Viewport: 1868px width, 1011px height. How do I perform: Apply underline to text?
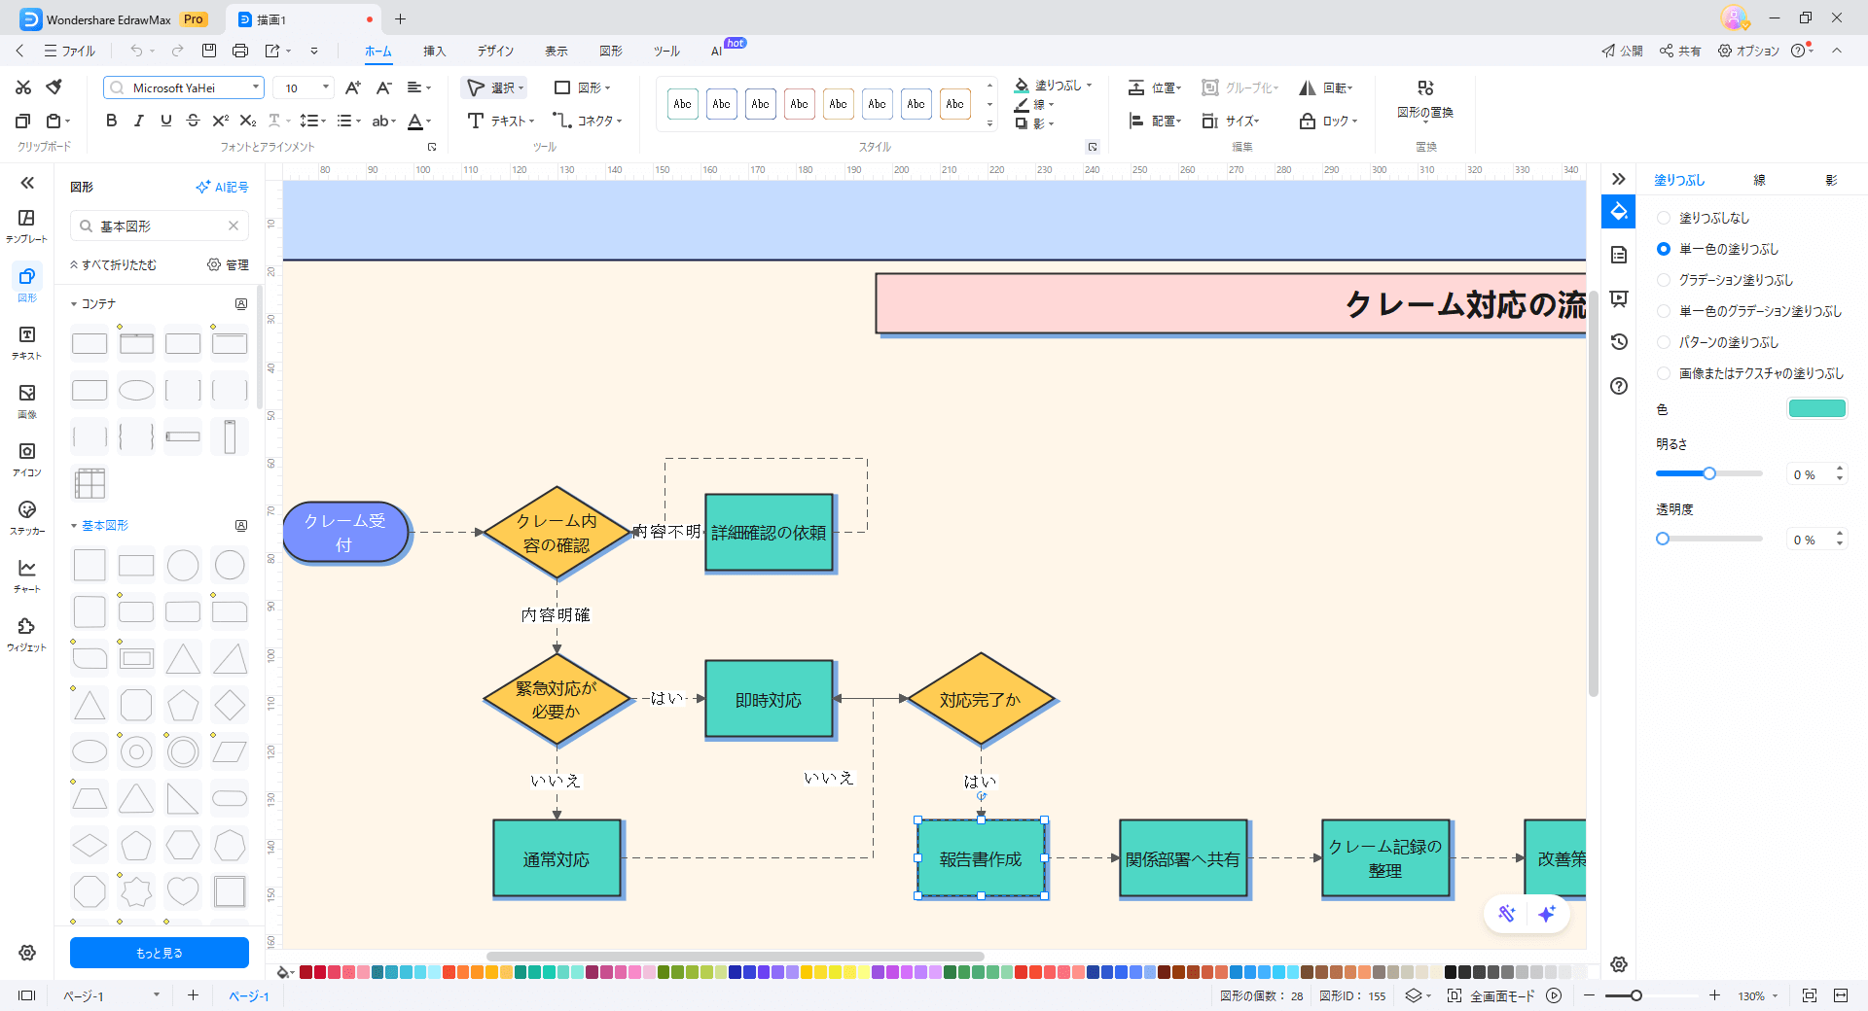click(165, 121)
